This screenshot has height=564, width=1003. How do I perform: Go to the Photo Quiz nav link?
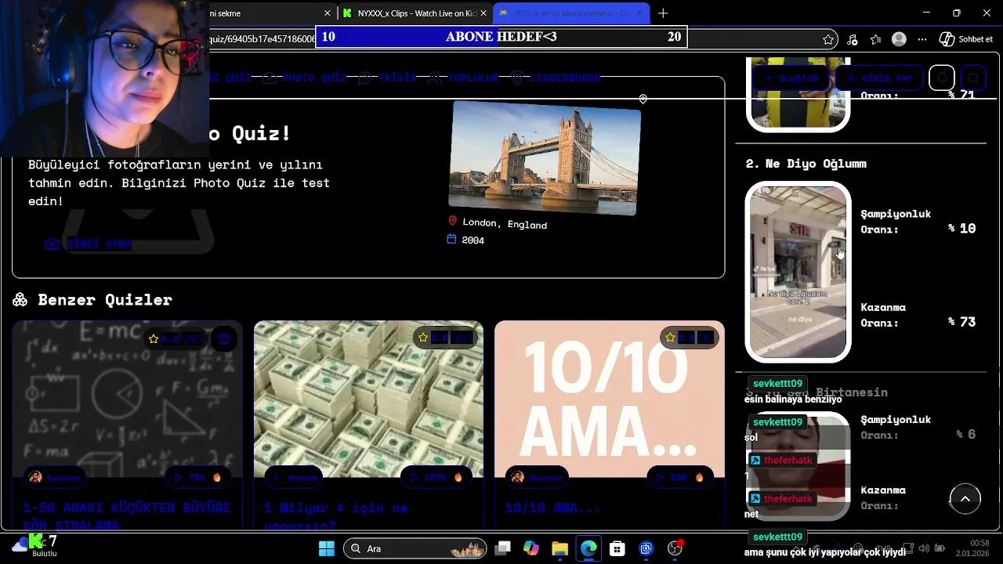[304, 78]
